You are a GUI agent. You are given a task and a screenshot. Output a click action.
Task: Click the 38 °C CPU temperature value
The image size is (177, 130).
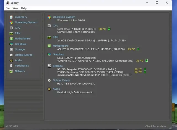(102, 29)
